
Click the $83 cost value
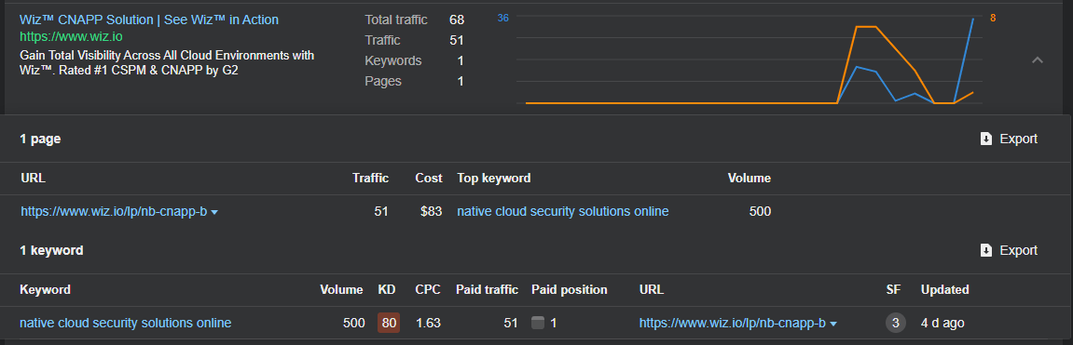click(431, 212)
